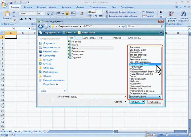Click the Name Box showing A1
Image resolution: width=191 pixels, height=137 pixels.
[x=14, y=29]
